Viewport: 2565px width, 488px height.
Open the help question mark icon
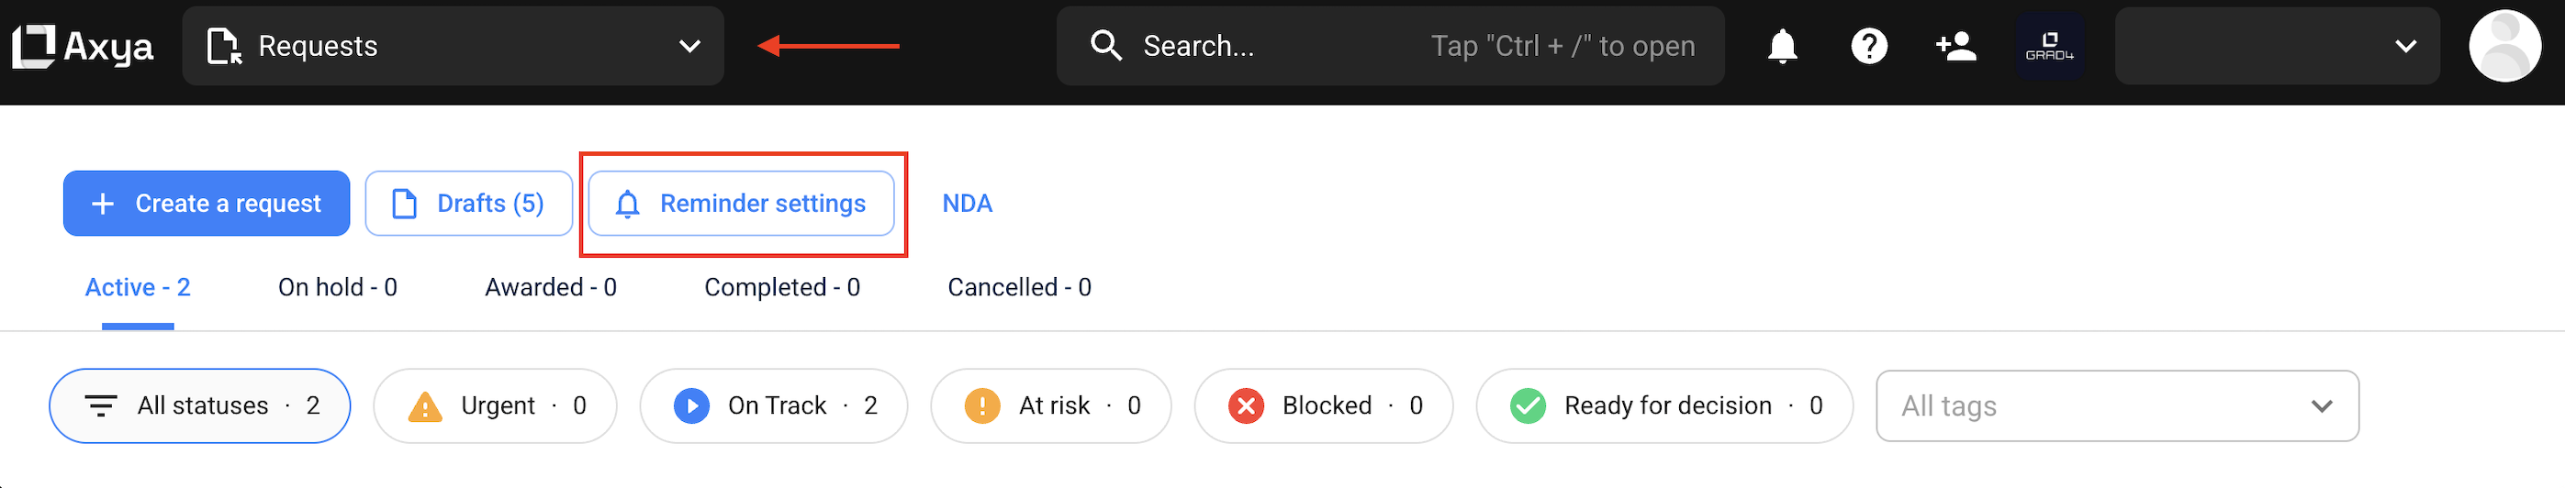tap(1868, 46)
